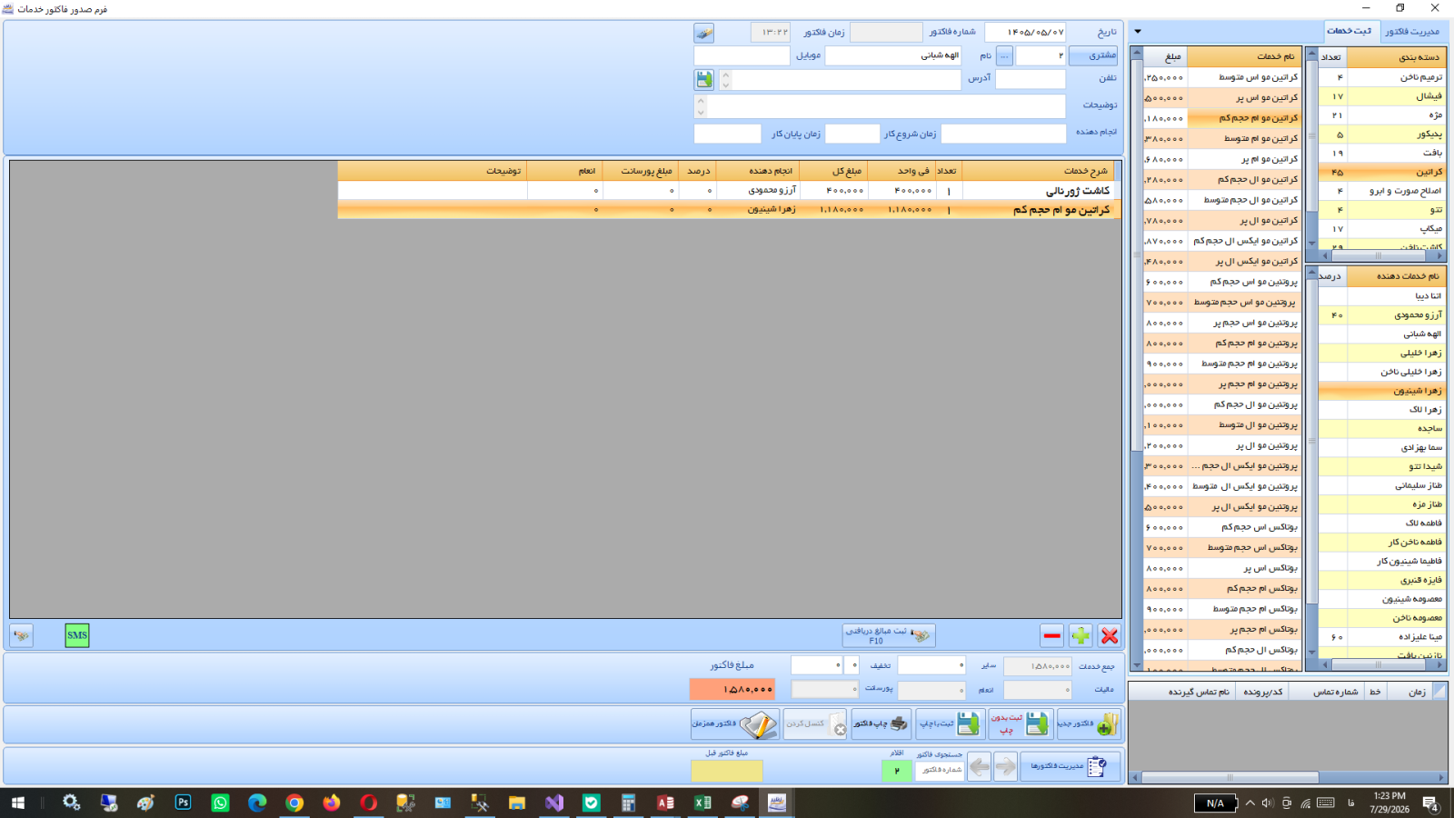Click the green save-customer floppy icon beside address
This screenshot has height=818, width=1454.
click(x=704, y=79)
